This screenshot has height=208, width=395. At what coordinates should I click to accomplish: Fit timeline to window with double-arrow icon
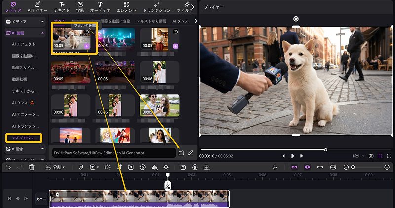click(x=333, y=167)
